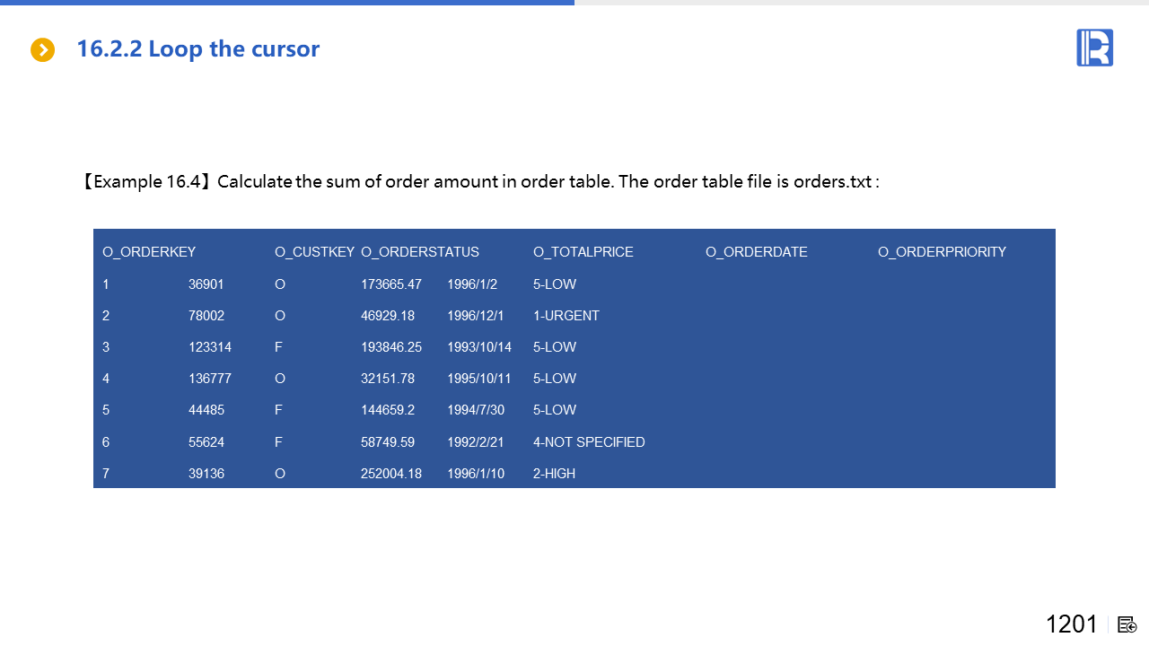Screen dimensions: 1149x646
Task: Click the return-to-contents icon beside page number
Action: pyautogui.click(x=1127, y=624)
